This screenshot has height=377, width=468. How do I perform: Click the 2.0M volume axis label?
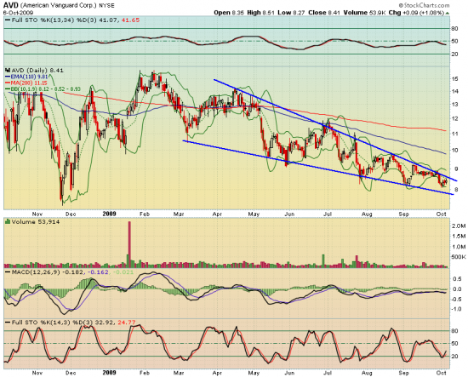click(459, 226)
